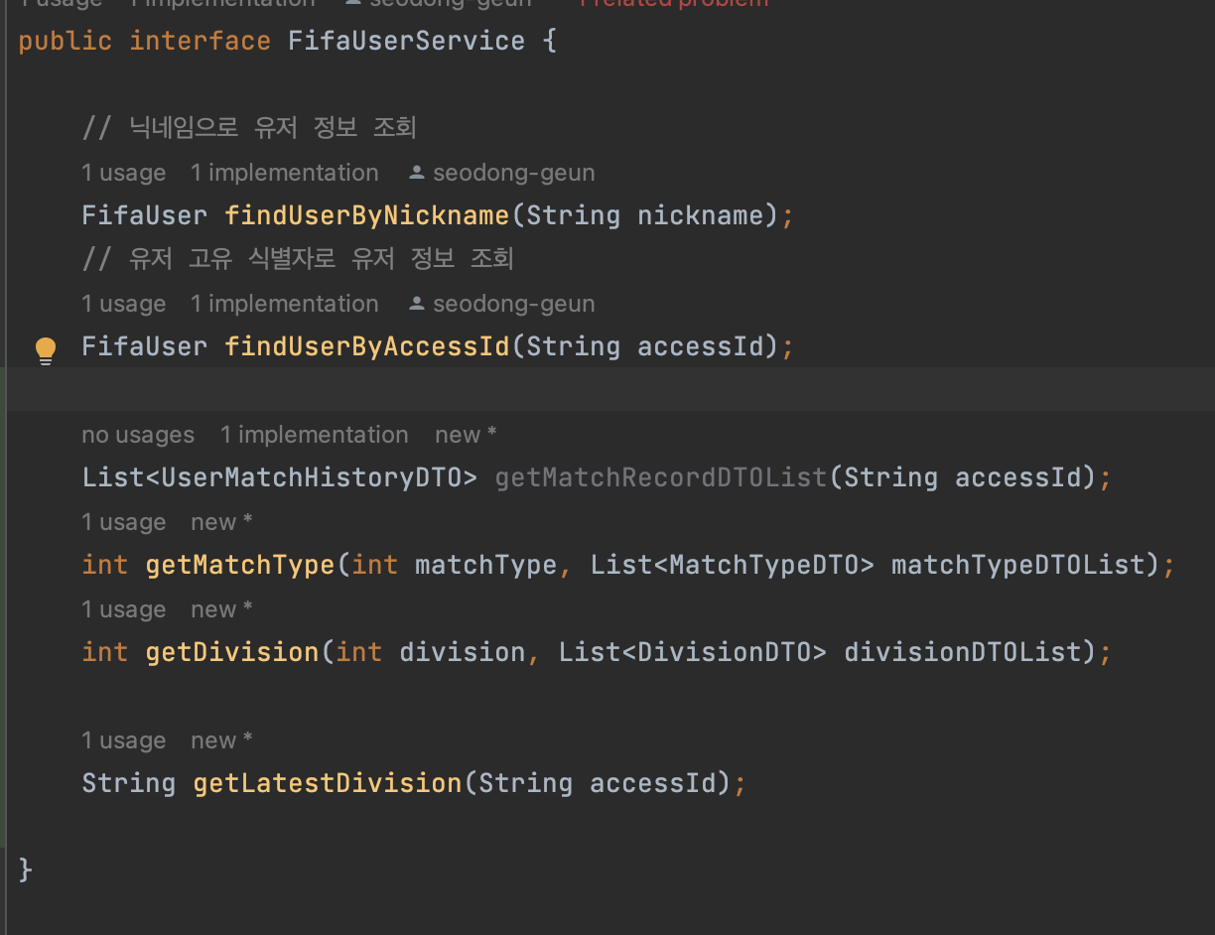The image size is (1215, 935).
Task: Click the 'interface' keyword
Action: tap(201, 41)
